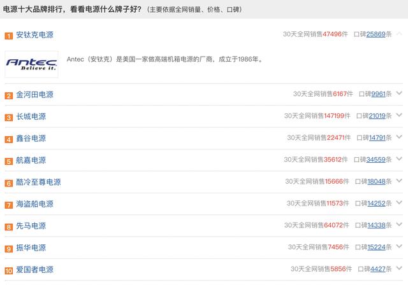Open the 长城电源 brand link
The height and width of the screenshot is (285, 408).
click(x=31, y=116)
